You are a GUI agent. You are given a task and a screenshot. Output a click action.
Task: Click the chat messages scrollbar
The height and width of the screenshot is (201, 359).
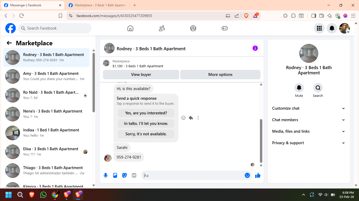pos(261,141)
